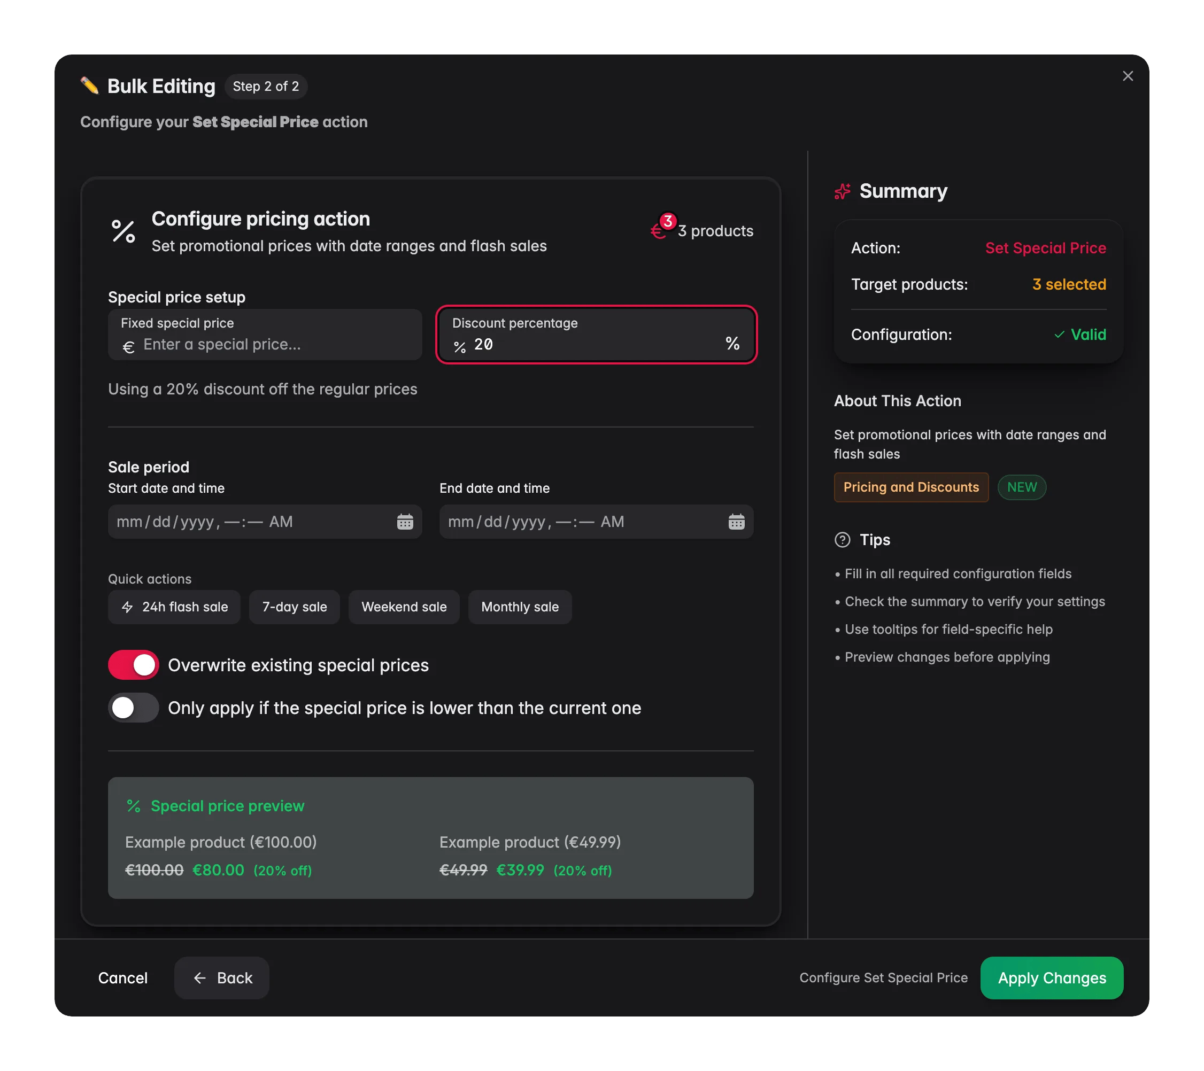This screenshot has width=1204, height=1071.
Task: Choose the 7-day sale quick action
Action: (x=295, y=607)
